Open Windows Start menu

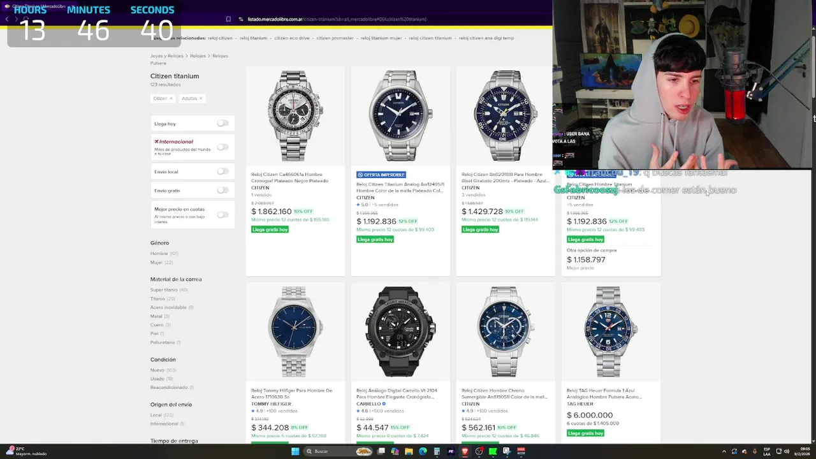295,451
